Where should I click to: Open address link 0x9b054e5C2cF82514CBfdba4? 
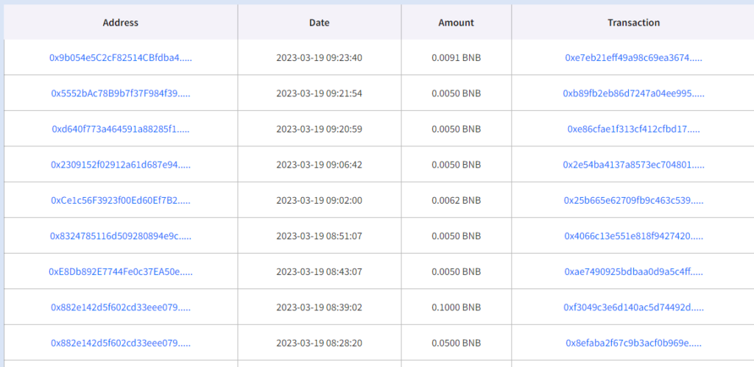point(121,57)
